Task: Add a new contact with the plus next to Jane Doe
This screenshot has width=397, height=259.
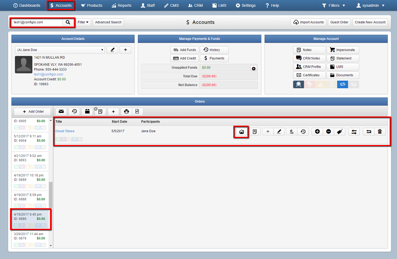Action: coord(125,50)
